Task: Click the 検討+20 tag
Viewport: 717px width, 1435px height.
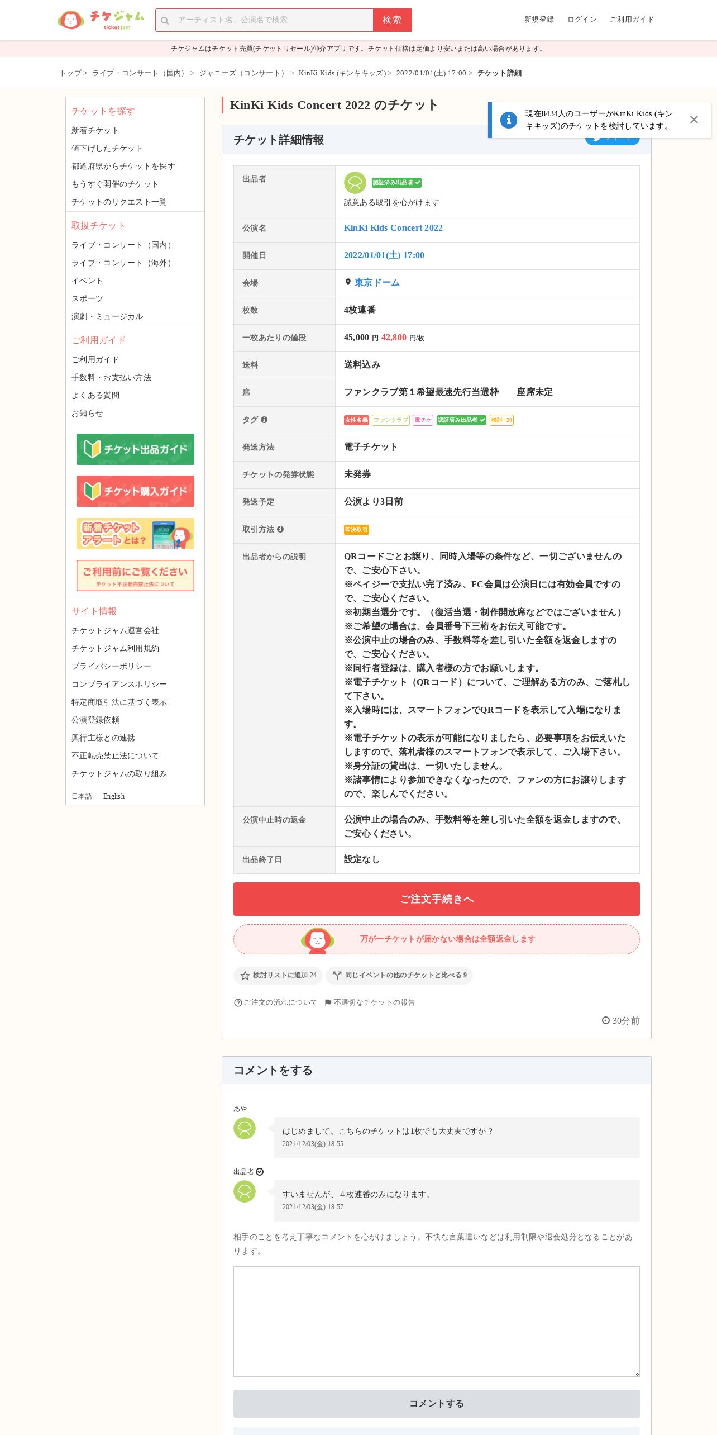Action: coord(501,420)
